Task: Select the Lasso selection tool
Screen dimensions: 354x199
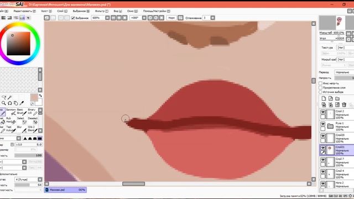Action: pyautogui.click(x=4, y=97)
